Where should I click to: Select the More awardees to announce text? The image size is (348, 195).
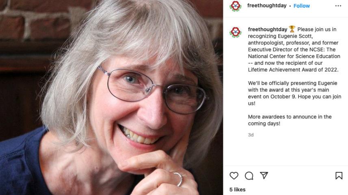[290, 120]
